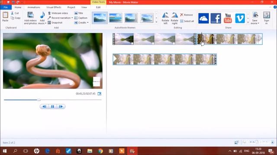Share movie to Facebook
This screenshot has height=155, width=277.
(x=216, y=18)
